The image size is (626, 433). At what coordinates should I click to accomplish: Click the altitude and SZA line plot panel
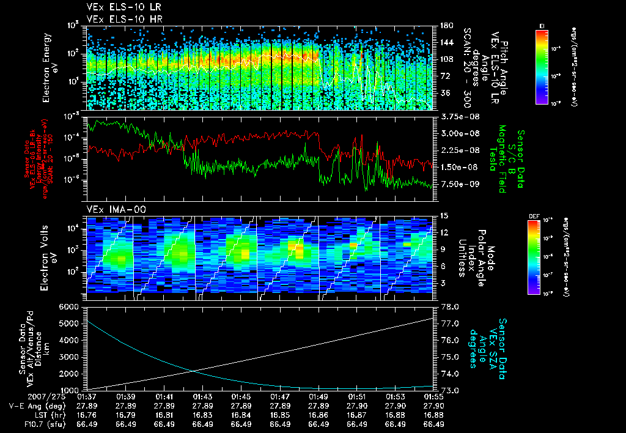[x=259, y=349]
